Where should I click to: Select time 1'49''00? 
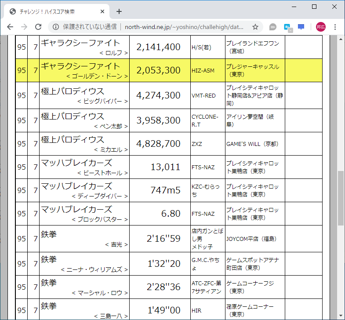164,310
